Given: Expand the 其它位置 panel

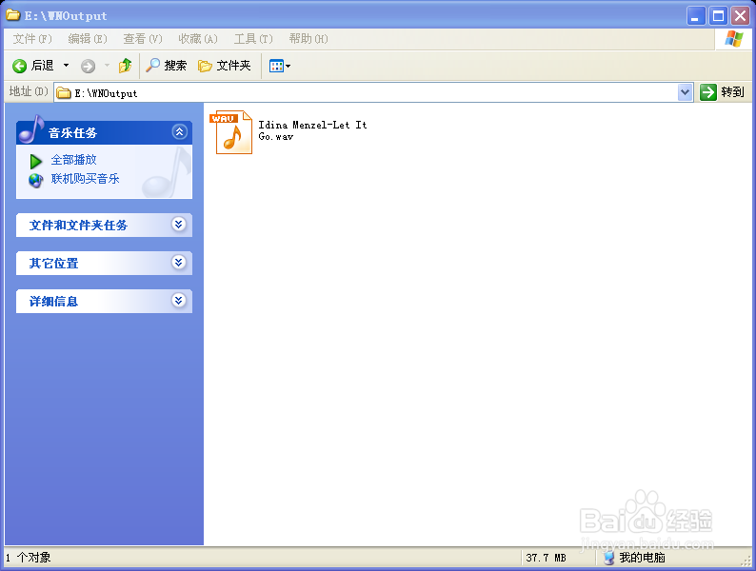Looking at the screenshot, I should point(178,262).
